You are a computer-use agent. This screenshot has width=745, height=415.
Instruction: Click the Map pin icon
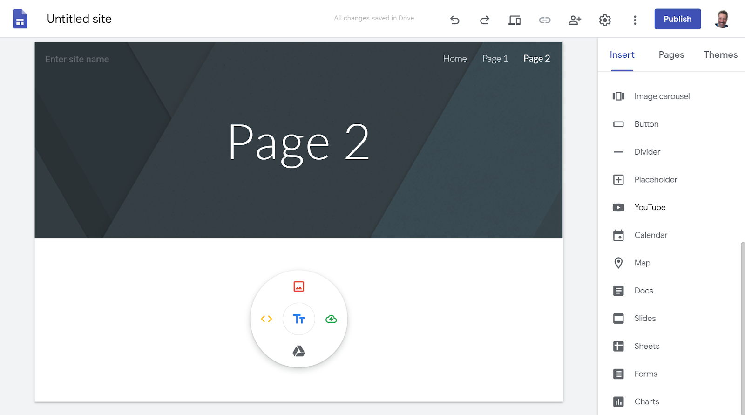click(x=618, y=263)
